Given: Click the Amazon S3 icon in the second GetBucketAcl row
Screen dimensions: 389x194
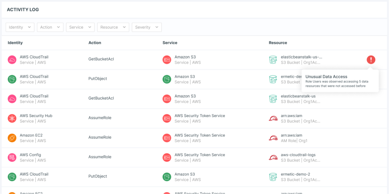Looking at the screenshot, I should [x=167, y=99].
